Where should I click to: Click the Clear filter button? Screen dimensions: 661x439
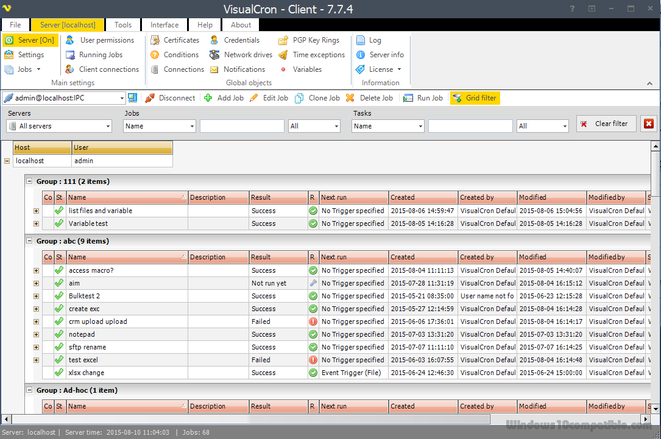(606, 124)
